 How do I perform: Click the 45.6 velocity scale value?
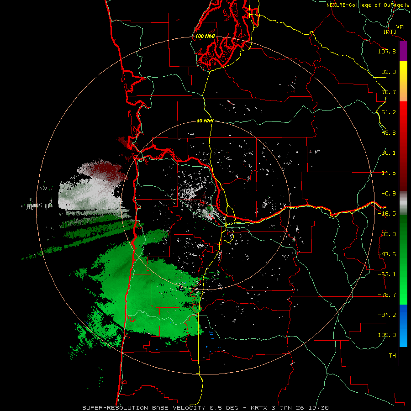tap(389, 132)
